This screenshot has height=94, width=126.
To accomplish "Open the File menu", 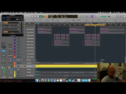I will [x=10, y=13].
